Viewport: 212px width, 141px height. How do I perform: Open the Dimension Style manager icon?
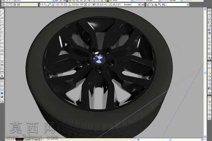click(143, 5)
